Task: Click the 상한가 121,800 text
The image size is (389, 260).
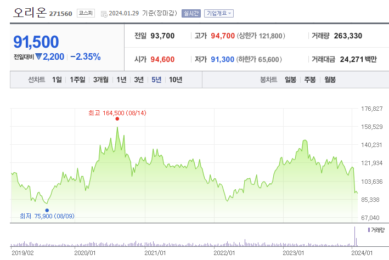Action: click(261, 36)
